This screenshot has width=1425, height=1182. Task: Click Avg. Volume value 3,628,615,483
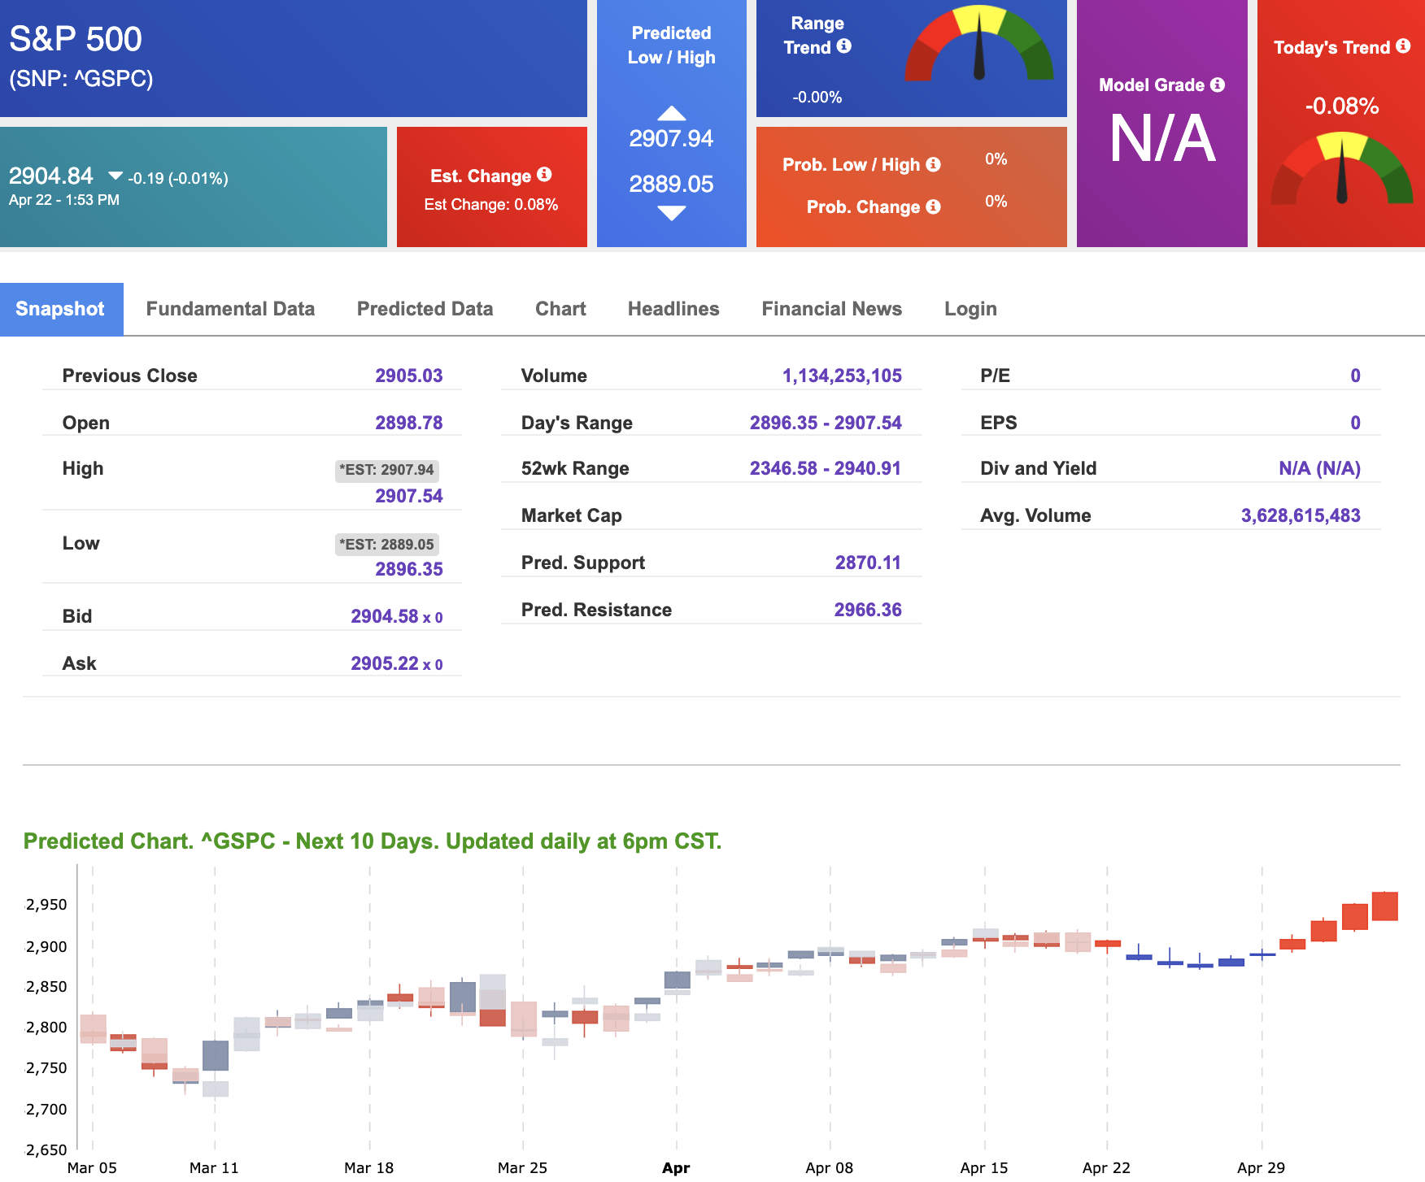coord(1301,515)
